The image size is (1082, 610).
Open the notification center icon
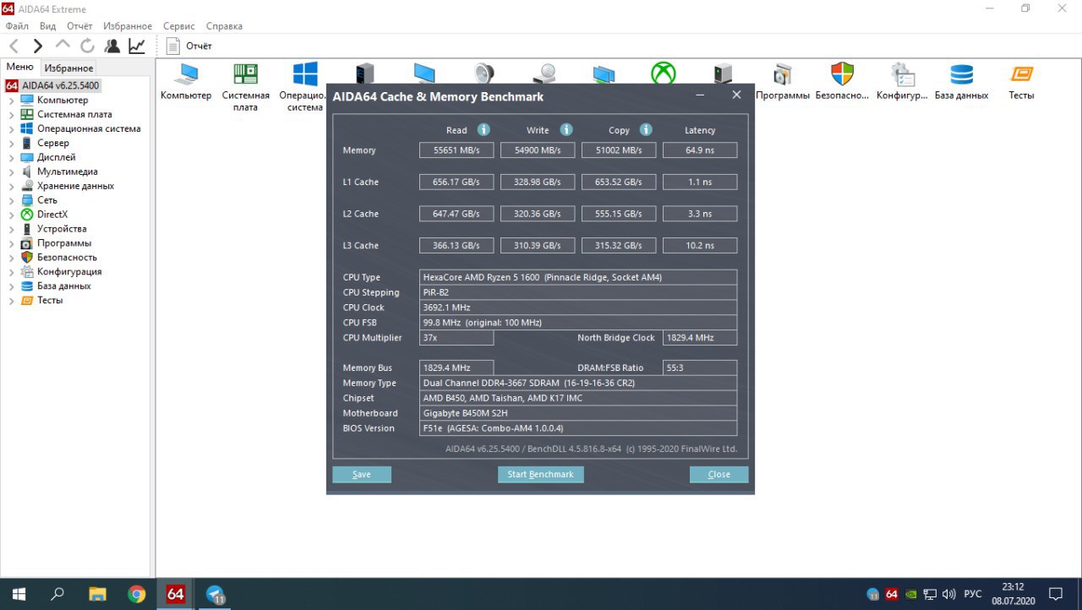[1056, 594]
